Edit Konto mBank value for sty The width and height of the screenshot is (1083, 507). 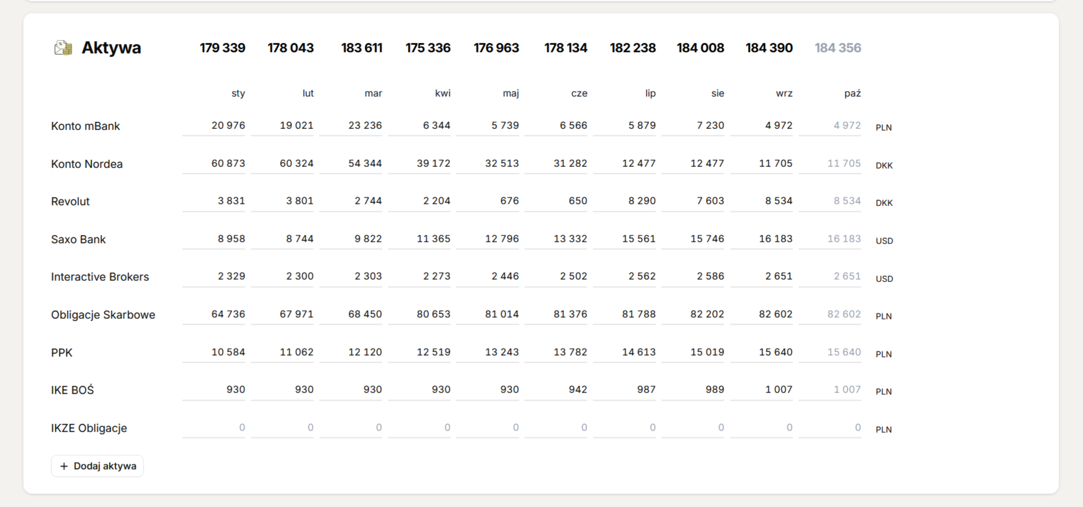coord(214,125)
